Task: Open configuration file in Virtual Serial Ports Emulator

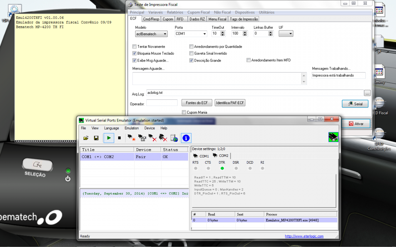Action: tap(86, 138)
